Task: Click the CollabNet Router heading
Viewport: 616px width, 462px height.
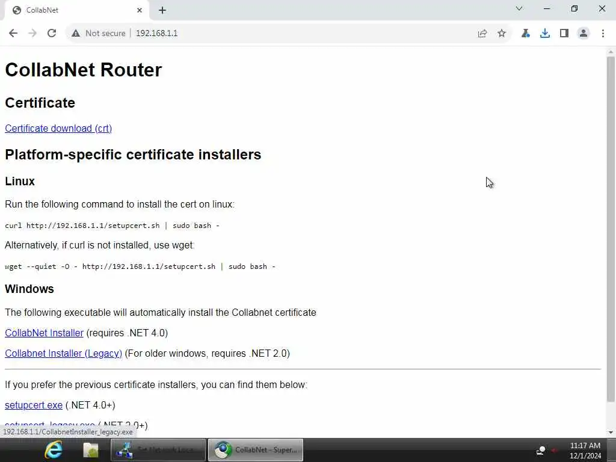Action: point(83,70)
